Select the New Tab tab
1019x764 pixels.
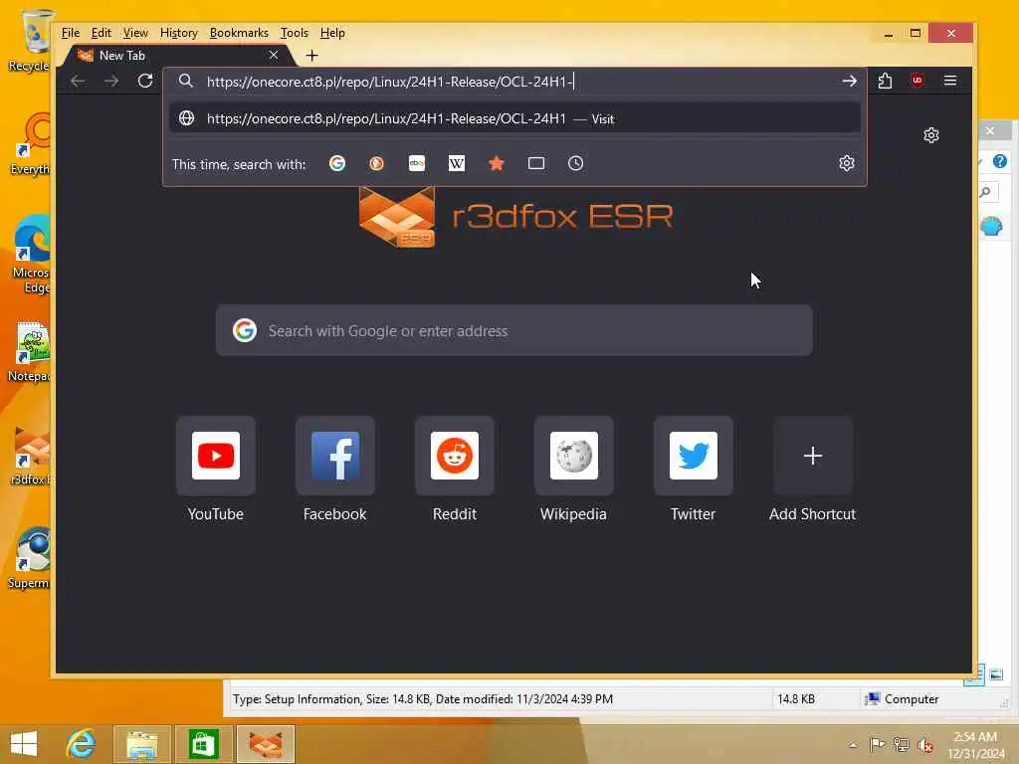tap(177, 56)
